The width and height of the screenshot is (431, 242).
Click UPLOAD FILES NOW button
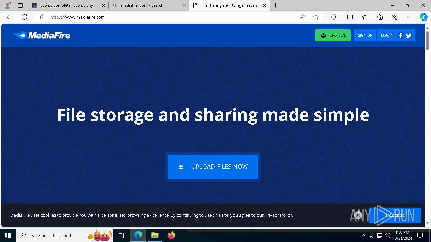click(213, 167)
